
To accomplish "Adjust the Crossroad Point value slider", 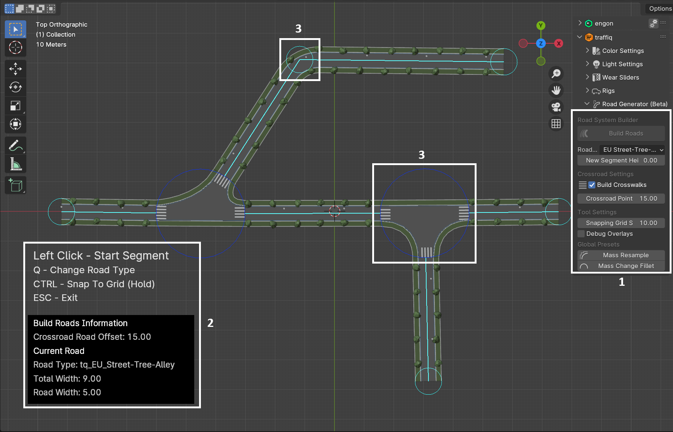I will 621,198.
